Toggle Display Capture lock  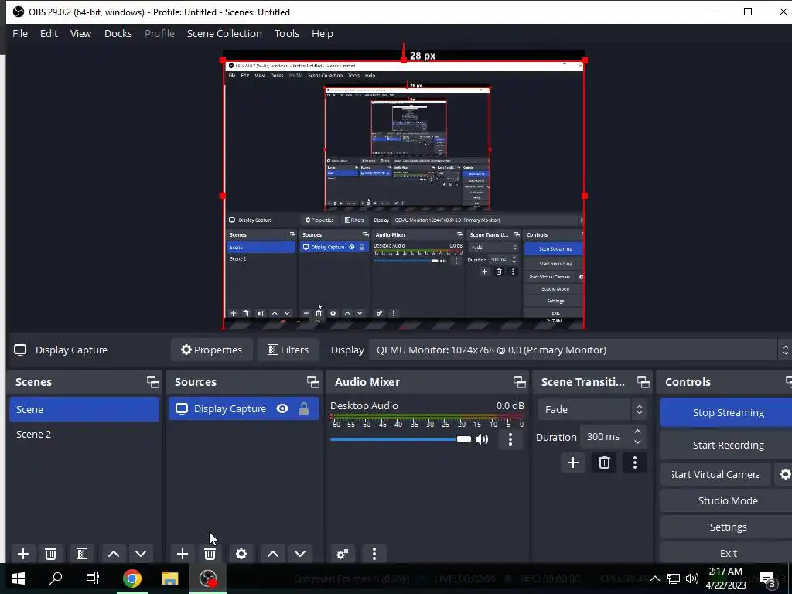303,408
